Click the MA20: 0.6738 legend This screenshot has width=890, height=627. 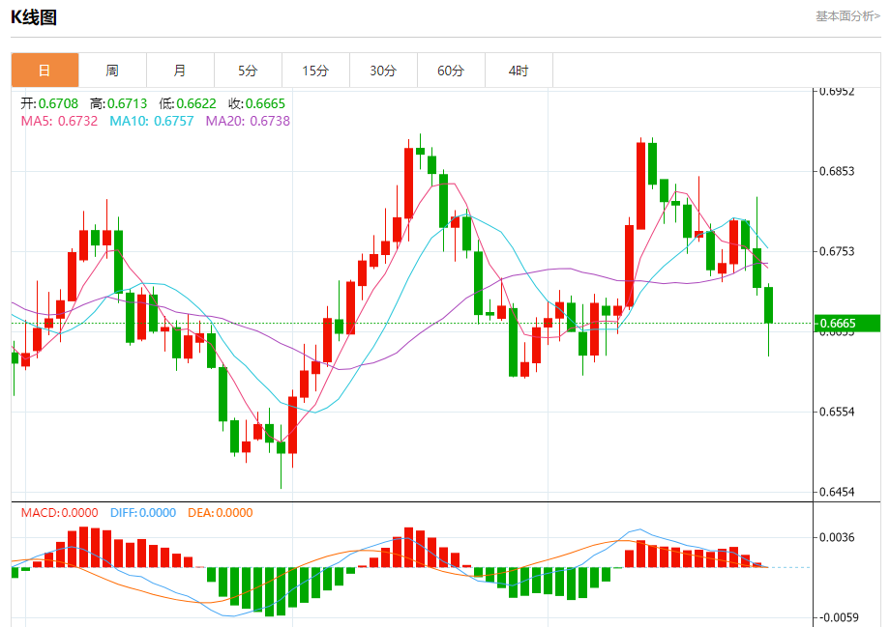pos(248,121)
